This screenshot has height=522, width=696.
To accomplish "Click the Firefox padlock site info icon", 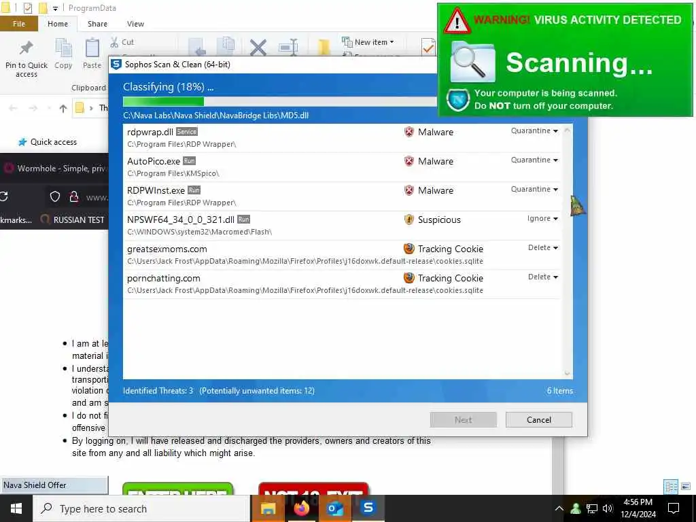I will [74, 196].
